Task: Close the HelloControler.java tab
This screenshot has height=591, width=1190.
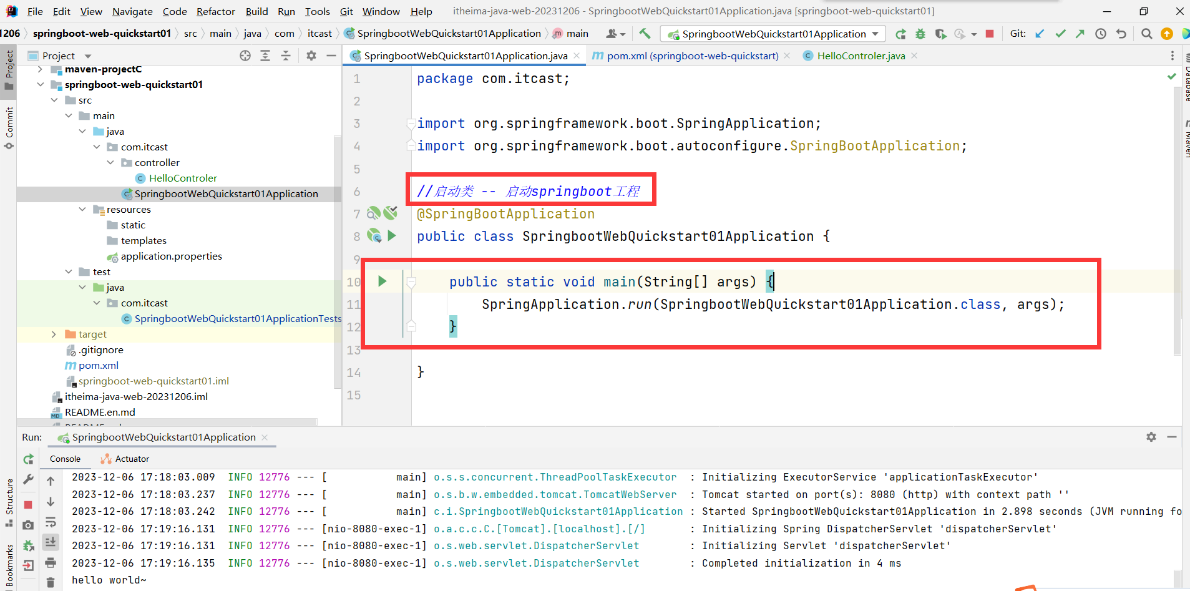Action: (914, 56)
